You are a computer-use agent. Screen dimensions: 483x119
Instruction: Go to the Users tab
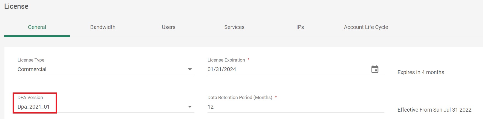click(169, 27)
